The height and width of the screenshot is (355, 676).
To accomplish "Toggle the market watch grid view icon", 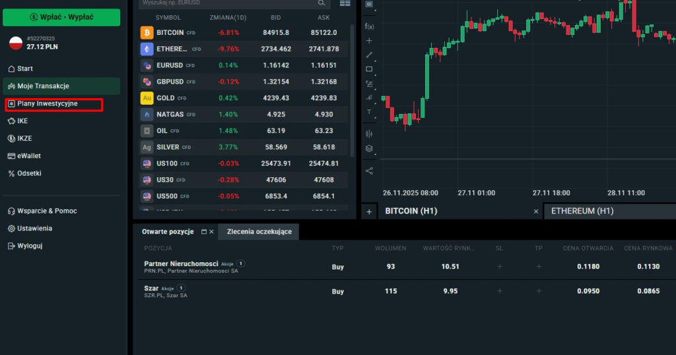I will (x=345, y=3).
